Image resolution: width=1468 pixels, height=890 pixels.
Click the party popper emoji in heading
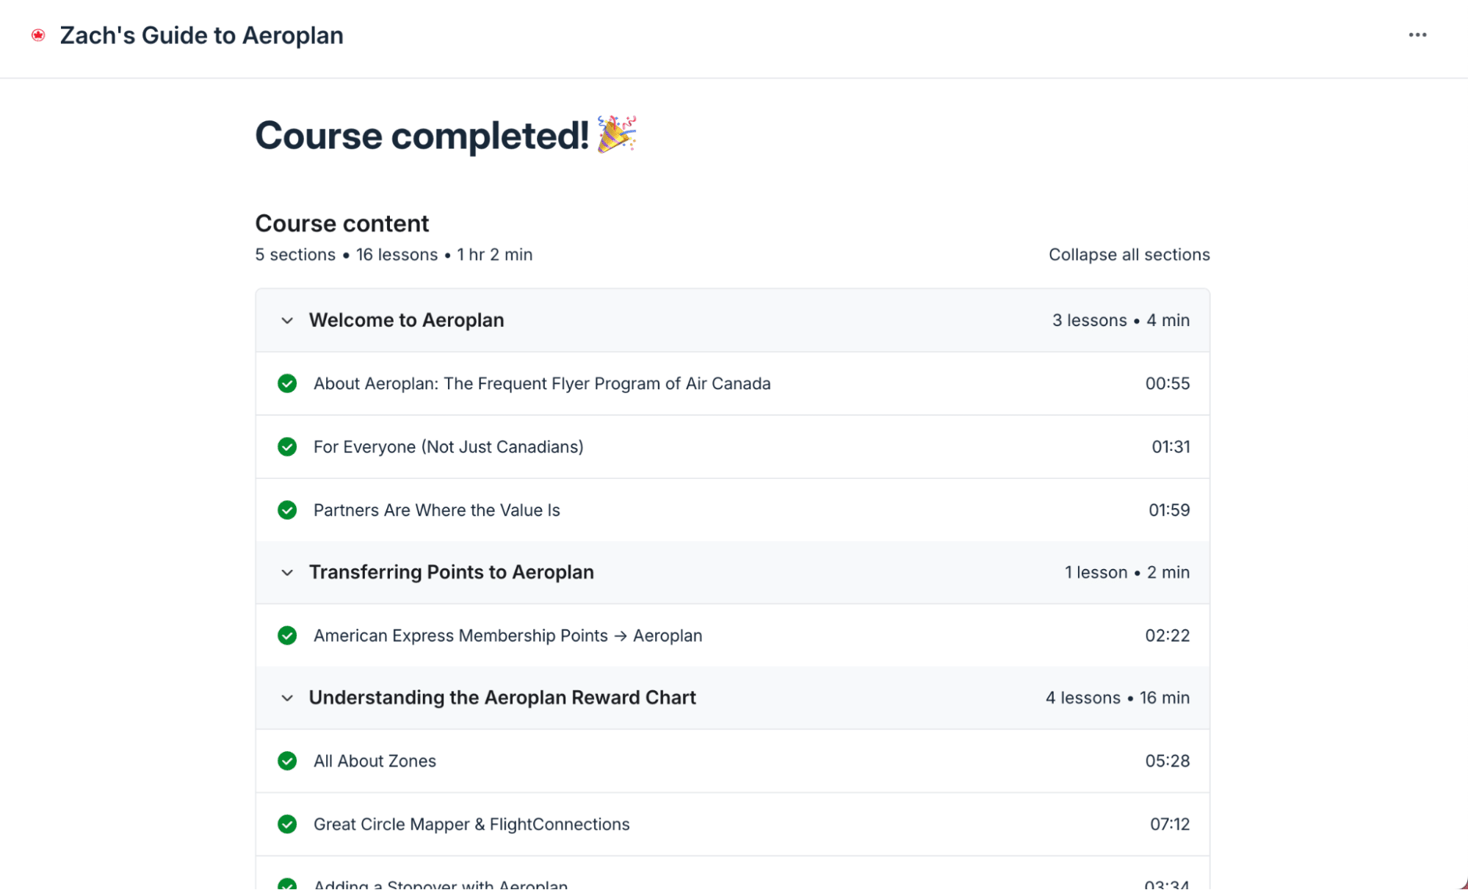(616, 134)
